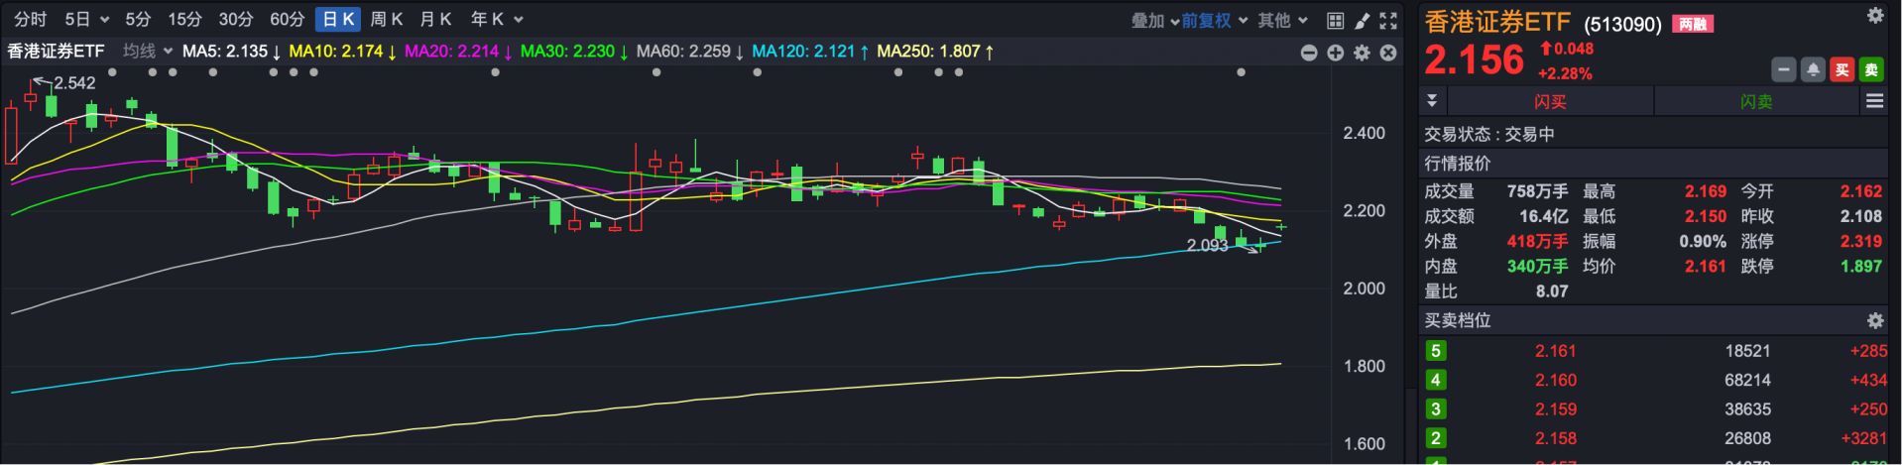Switch to 周K weekly chart tab
The height and width of the screenshot is (465, 1902).
click(x=386, y=20)
